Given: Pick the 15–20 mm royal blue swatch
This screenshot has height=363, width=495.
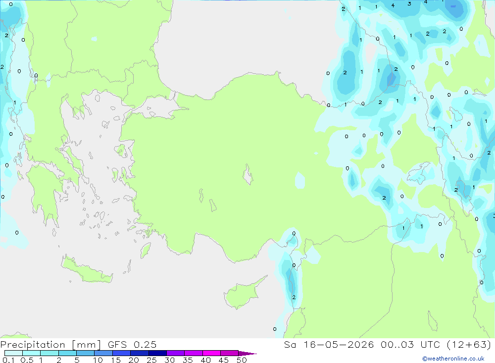Looking at the screenshot, I should [121, 353].
